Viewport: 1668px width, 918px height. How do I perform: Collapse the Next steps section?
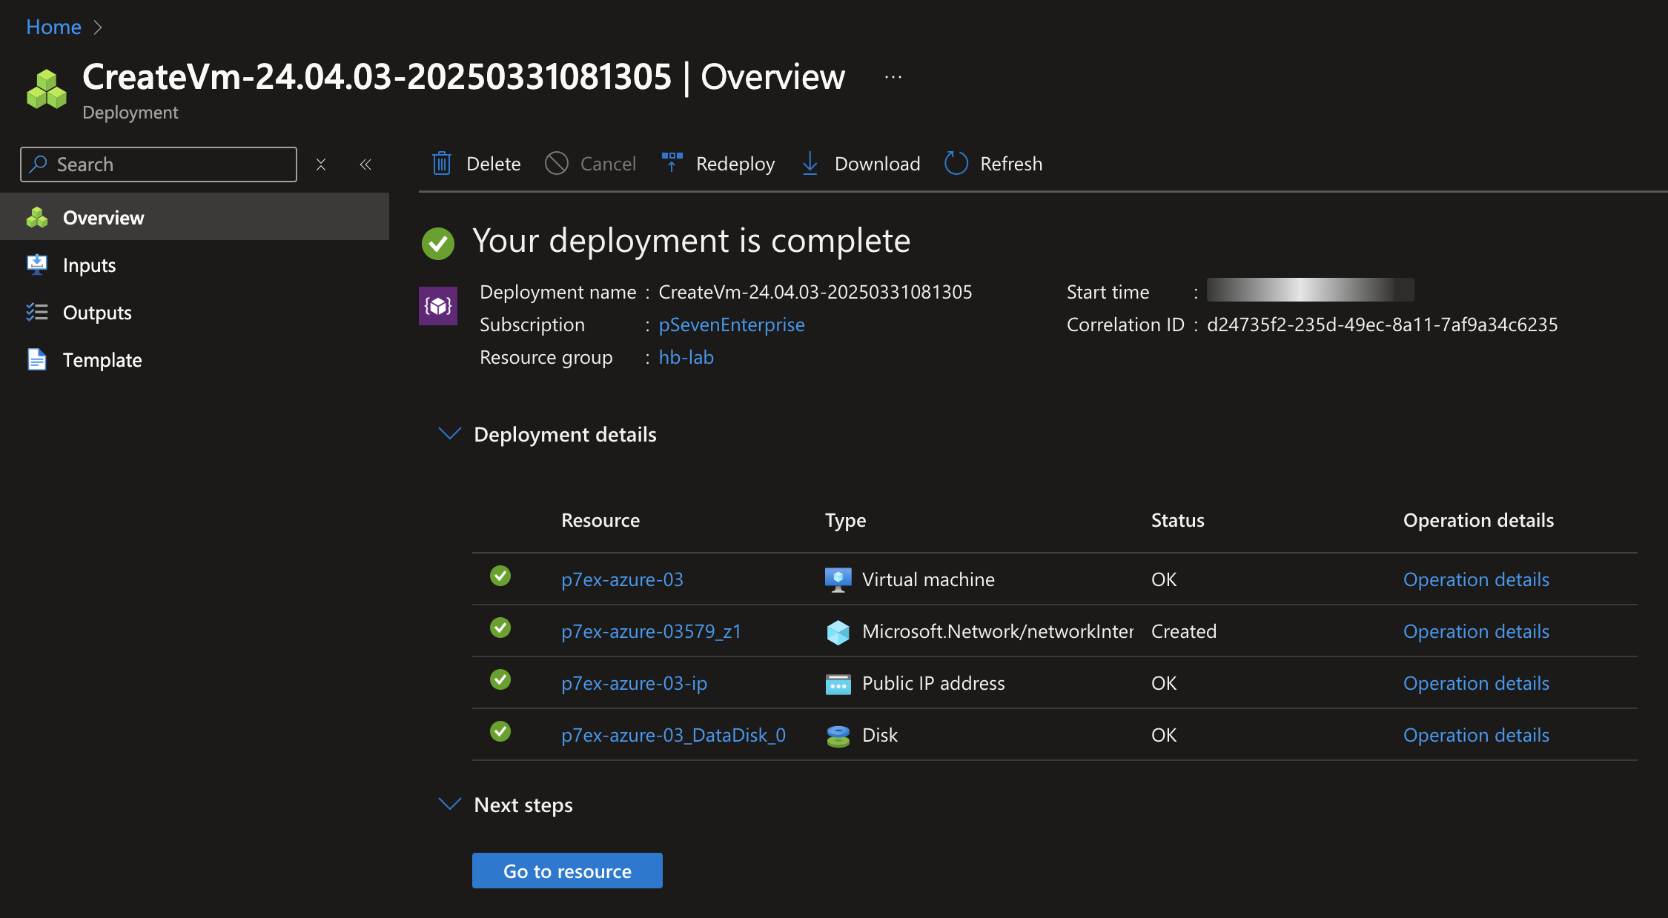point(450,804)
